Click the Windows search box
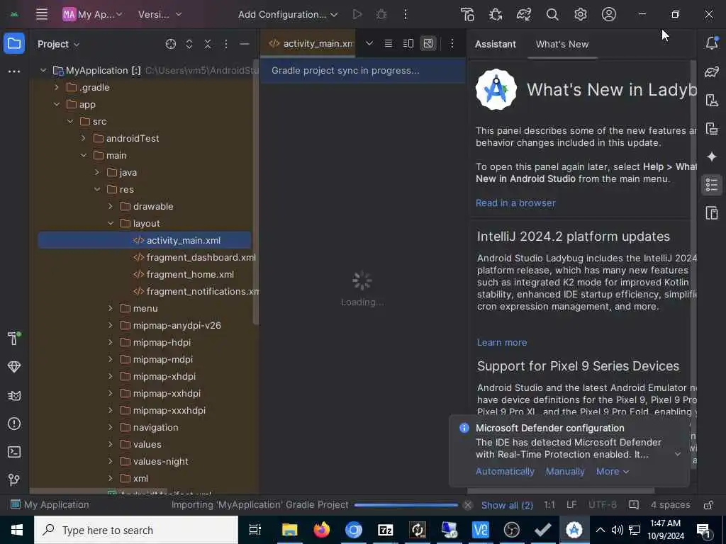Screen dimensions: 726x544 point(136,530)
